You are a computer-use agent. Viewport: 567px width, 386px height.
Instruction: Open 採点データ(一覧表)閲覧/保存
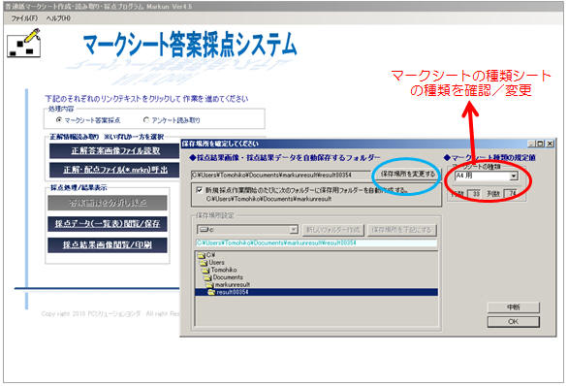pyautogui.click(x=108, y=224)
